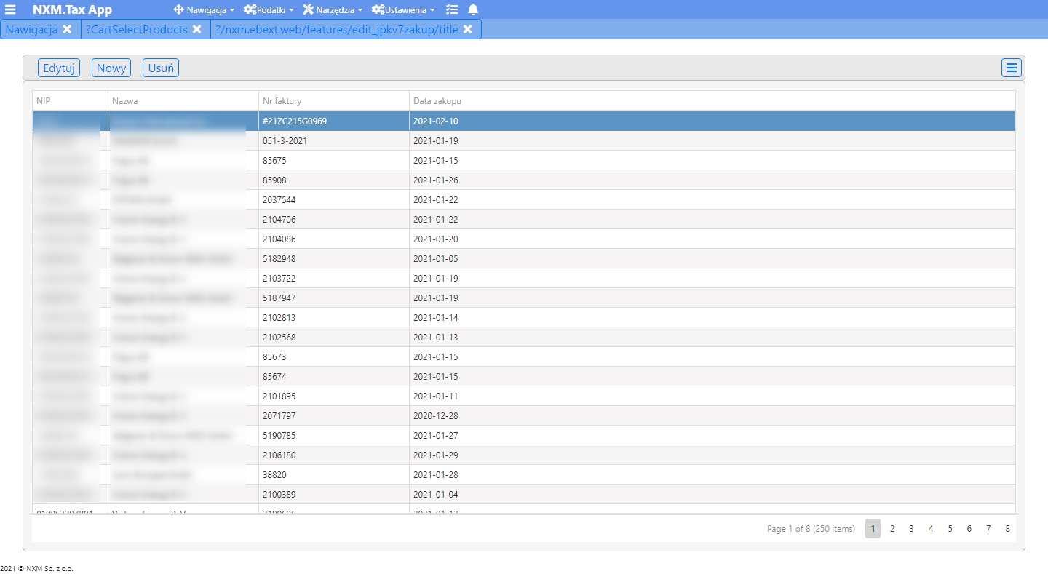Click purchase date 2021-01-29
This screenshot has height=574, width=1048.
712,455
